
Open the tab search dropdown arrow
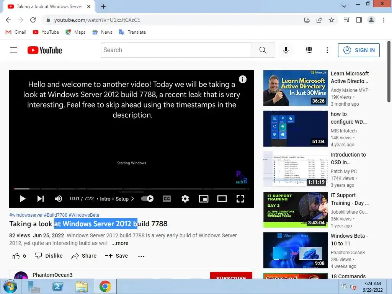344,7
